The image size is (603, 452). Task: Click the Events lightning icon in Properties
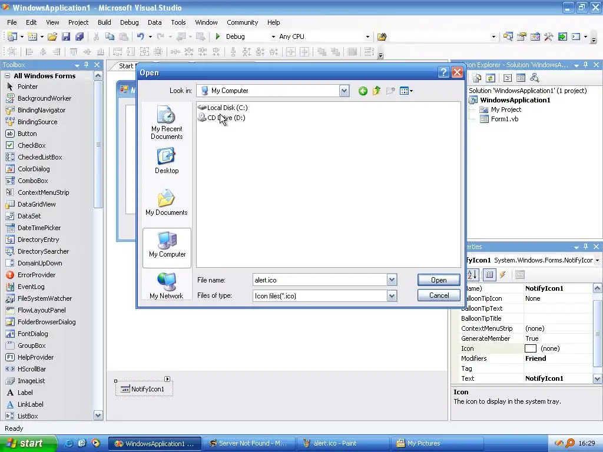[503, 274]
